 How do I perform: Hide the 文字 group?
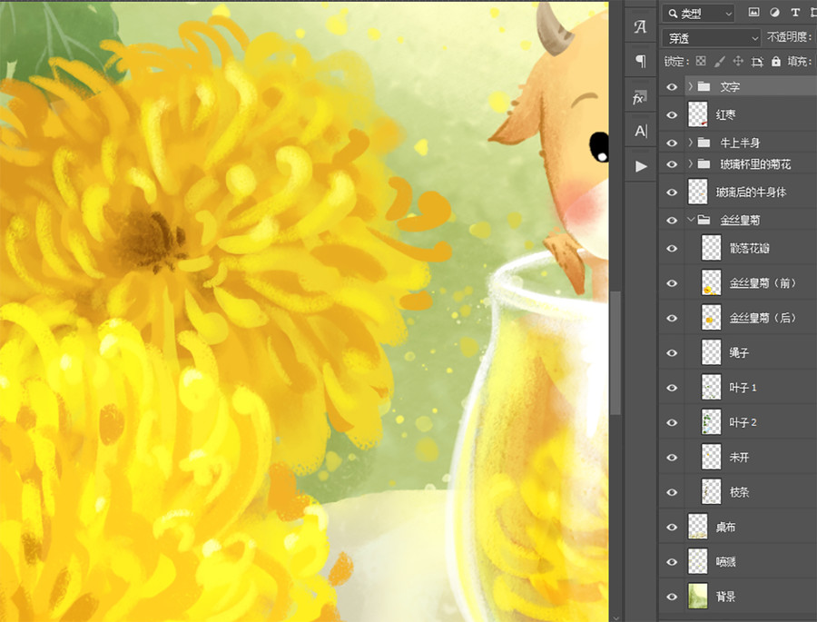tap(672, 87)
